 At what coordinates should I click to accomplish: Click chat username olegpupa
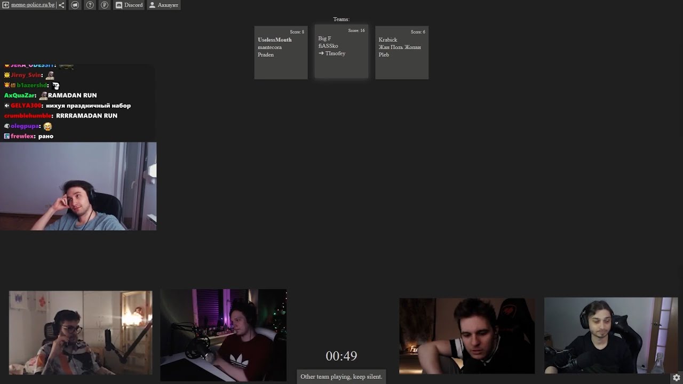(25, 126)
